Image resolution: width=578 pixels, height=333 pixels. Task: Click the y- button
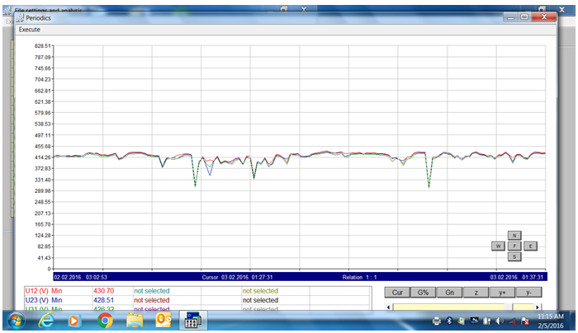point(528,292)
